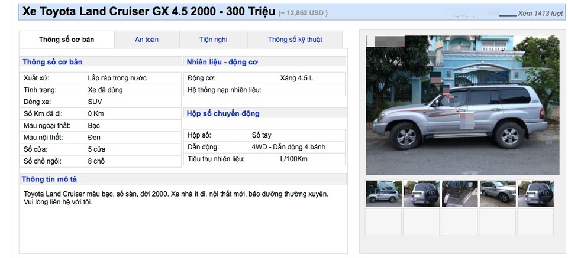Screen dimensions: 568x258
Task: Click the Màu ngoại thất label
Action: (x=47, y=126)
